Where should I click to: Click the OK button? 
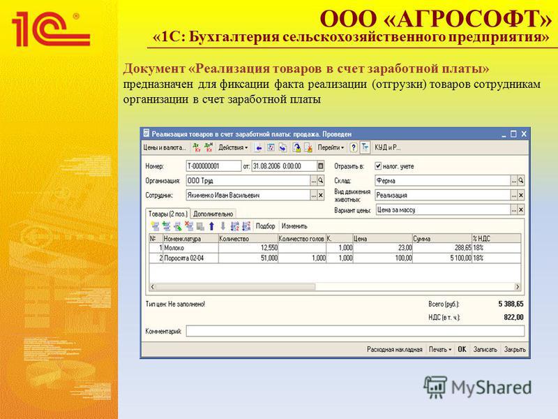[462, 350]
